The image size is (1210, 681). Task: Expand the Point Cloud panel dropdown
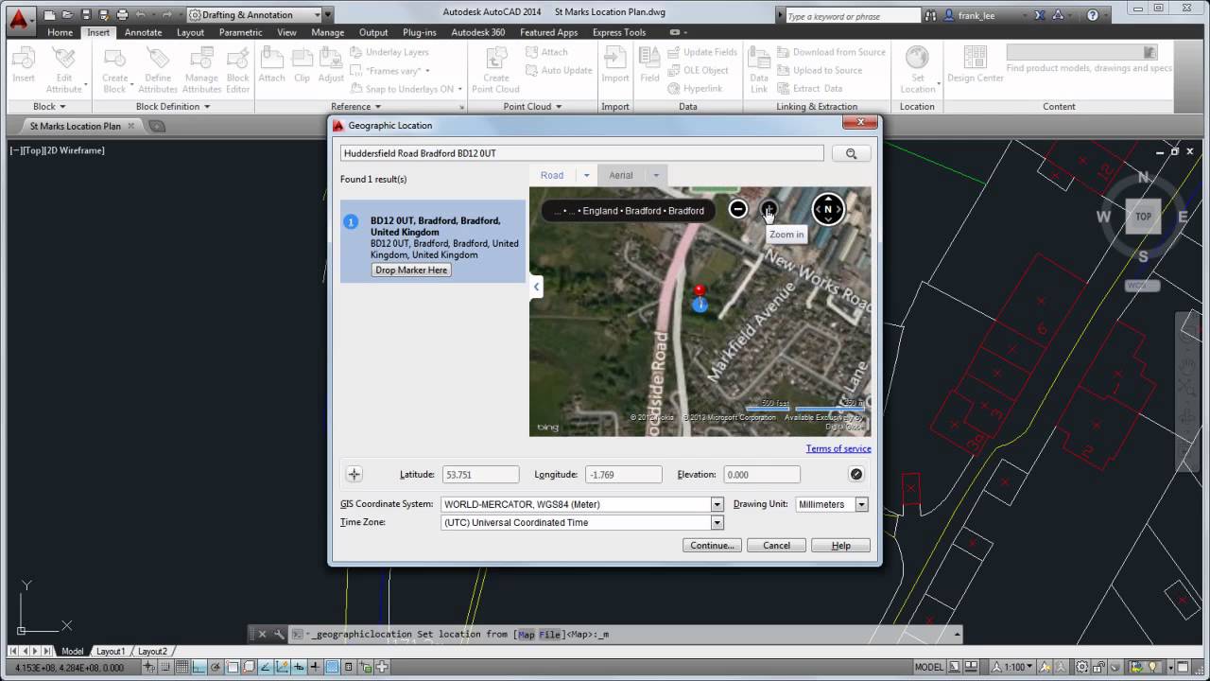[560, 107]
